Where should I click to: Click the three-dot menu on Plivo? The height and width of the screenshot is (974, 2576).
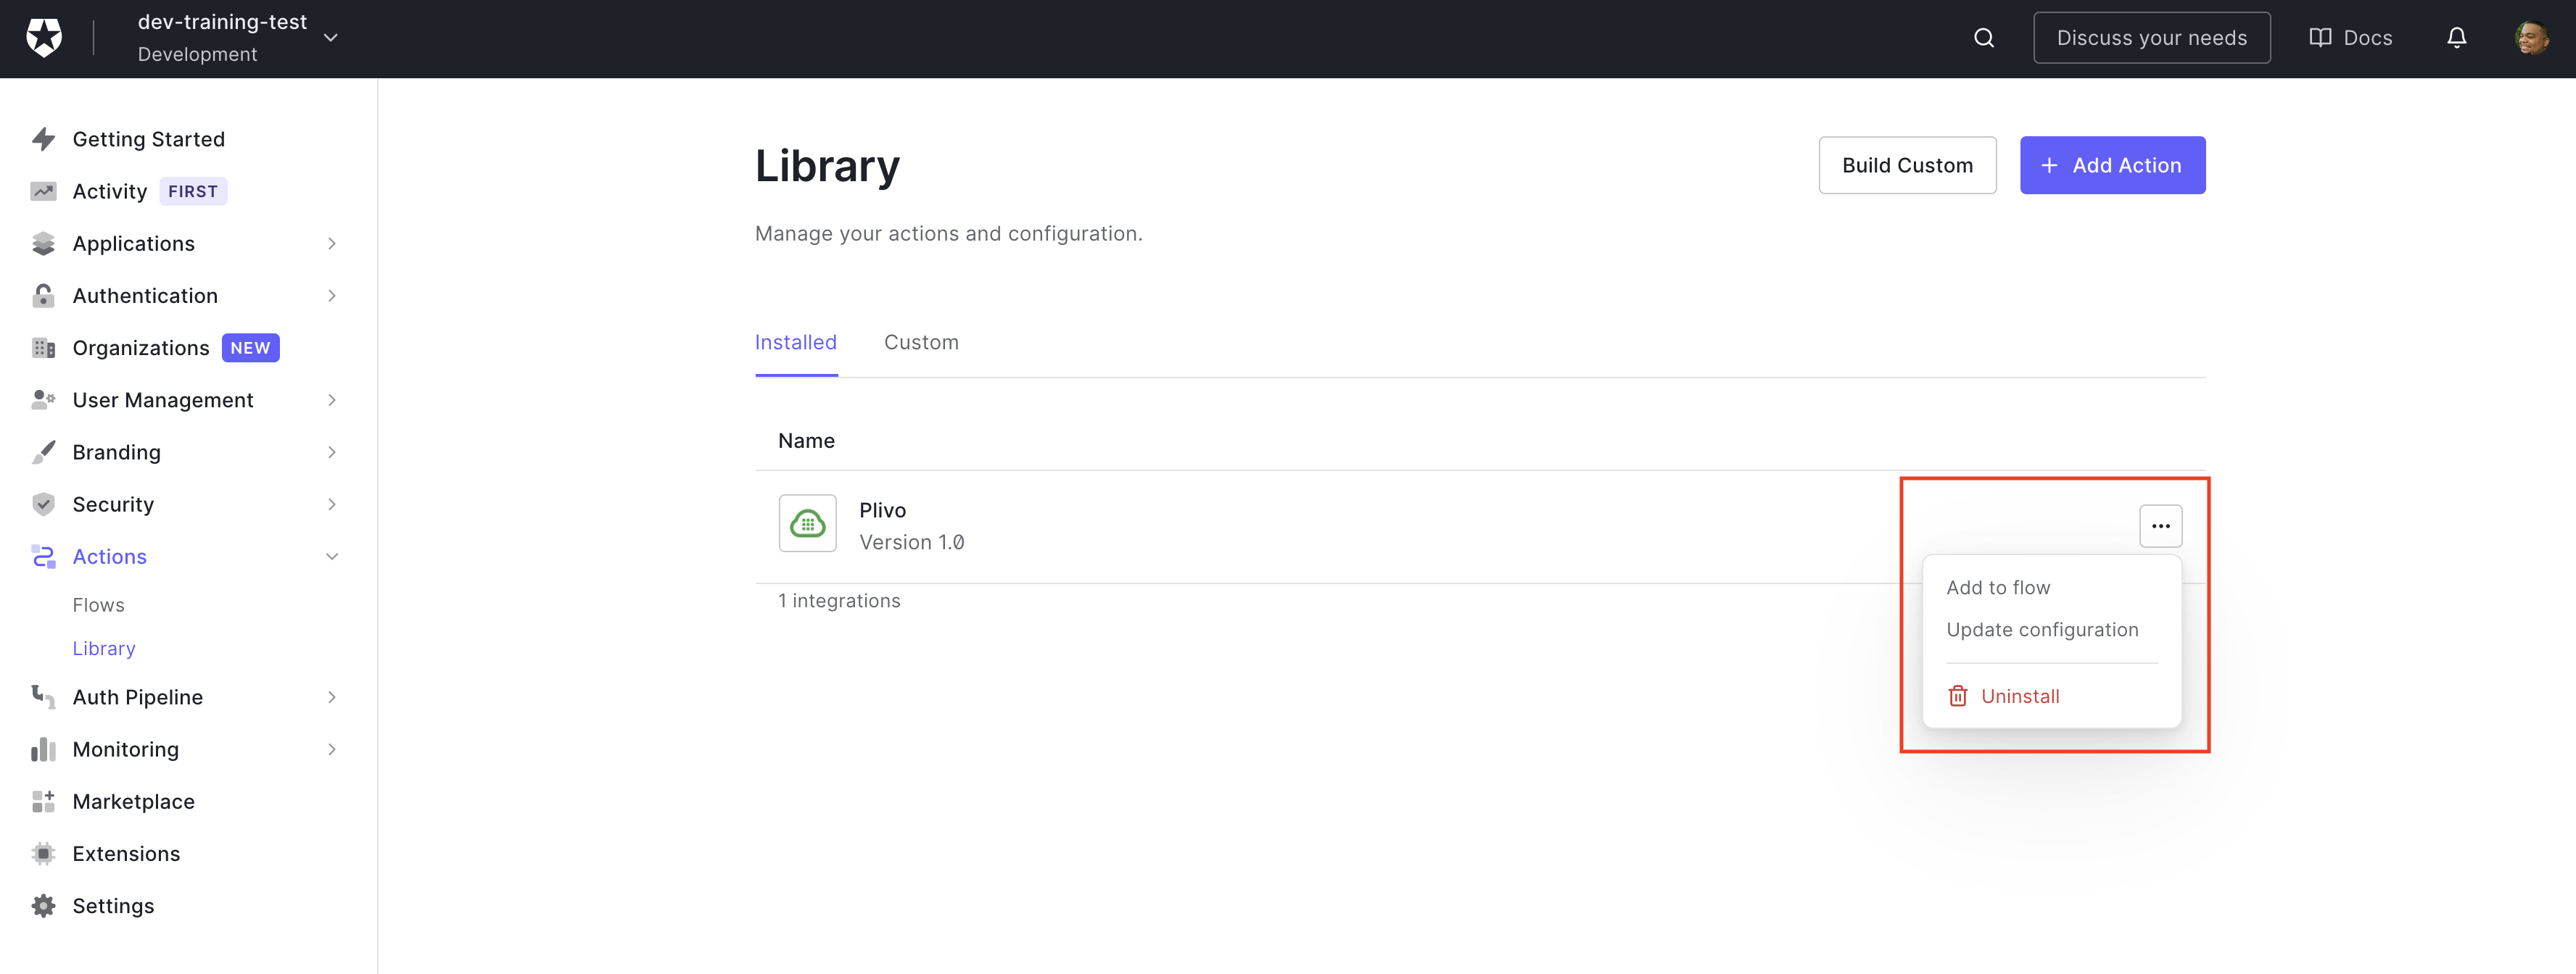pos(2159,525)
